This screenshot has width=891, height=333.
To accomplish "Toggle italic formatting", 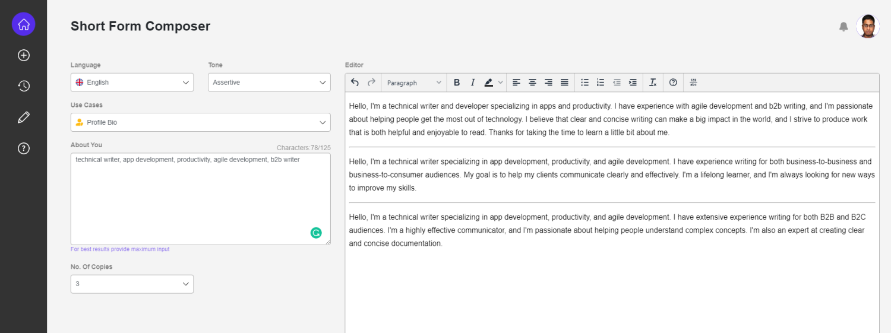I will pyautogui.click(x=473, y=83).
